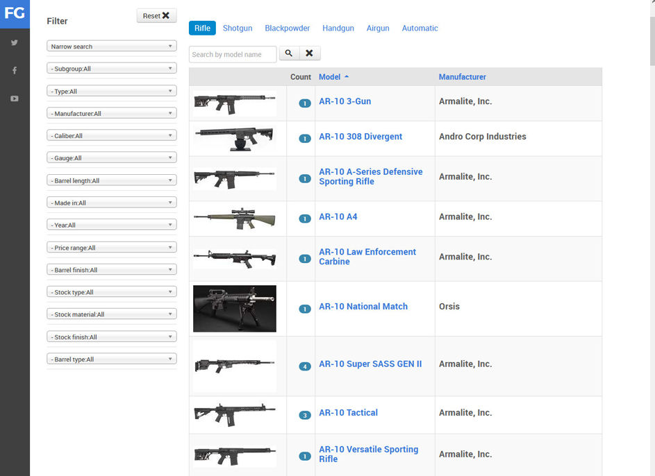655x476 pixels.
Task: Click count badge for AR-10 Super SASS GEN II
Action: pos(305,366)
